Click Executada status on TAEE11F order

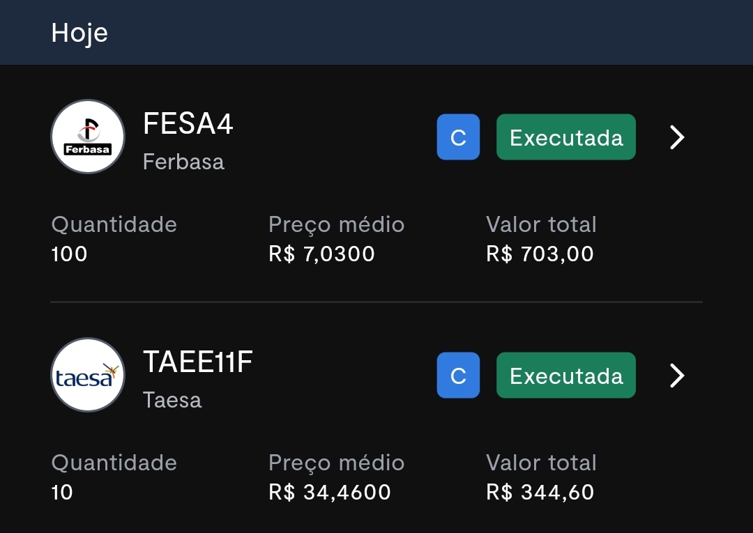[566, 375]
